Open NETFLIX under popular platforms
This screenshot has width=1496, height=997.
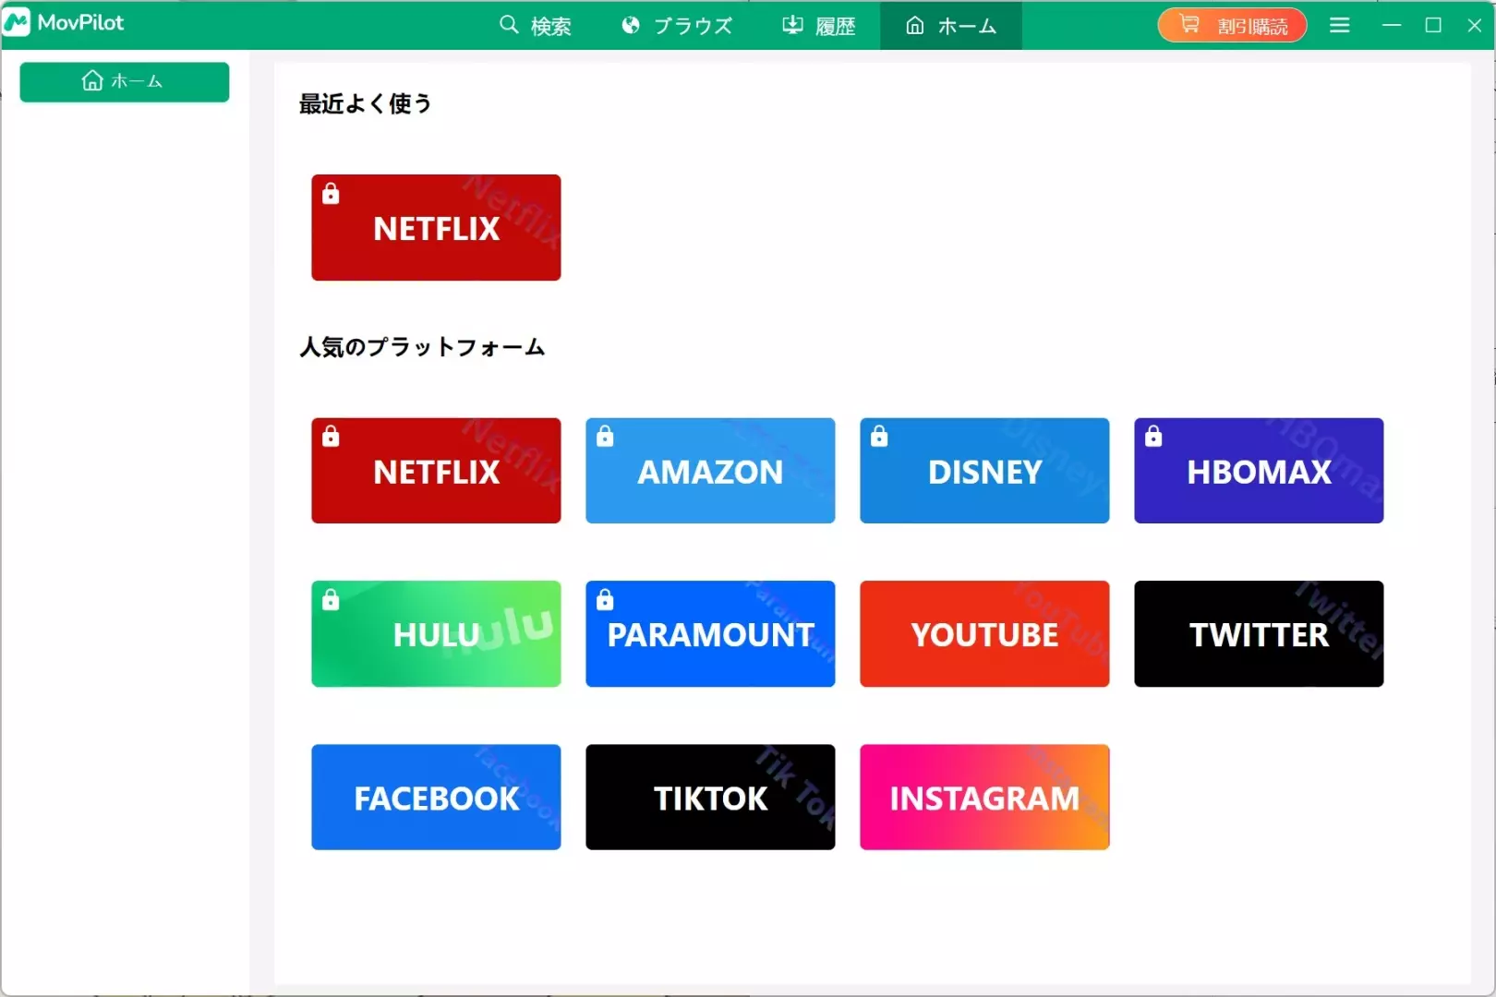coord(436,471)
